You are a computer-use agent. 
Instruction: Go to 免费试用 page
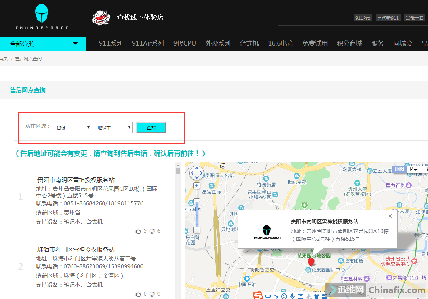pos(315,43)
